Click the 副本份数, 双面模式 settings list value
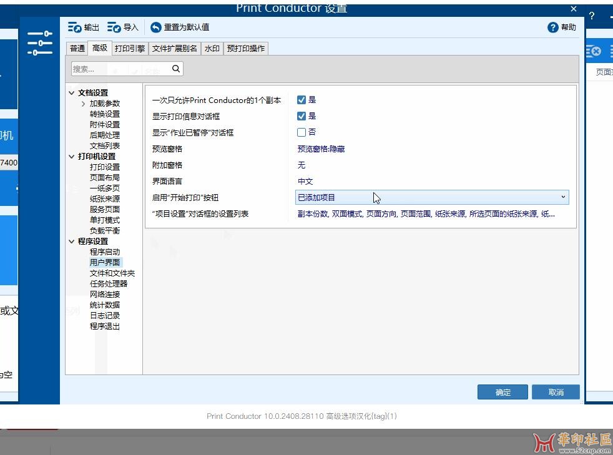Screen dimensions: 613x455 [426, 214]
